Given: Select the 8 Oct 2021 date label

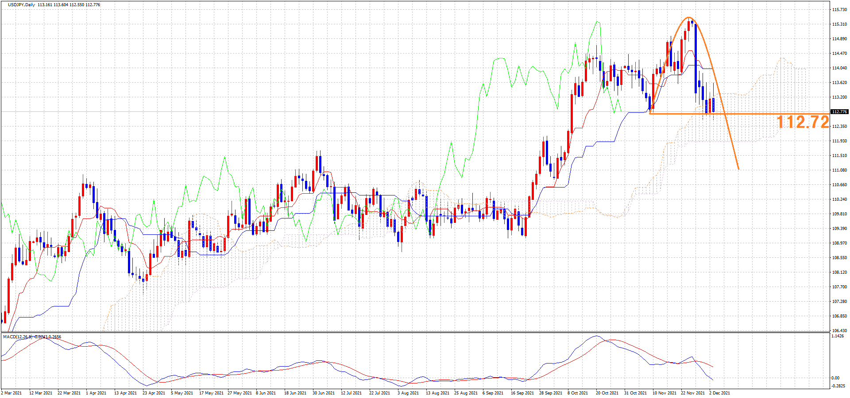Looking at the screenshot, I should (578, 393).
